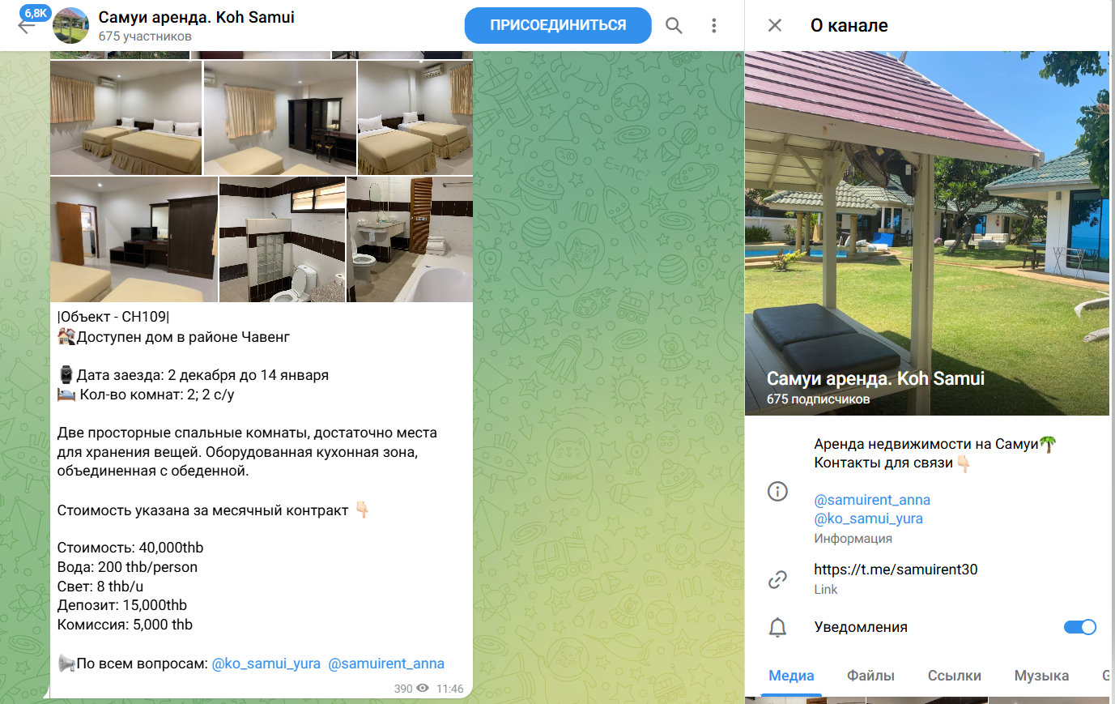Switch to the Ссылки tab
Viewport: 1115px width, 704px height.
coord(955,676)
